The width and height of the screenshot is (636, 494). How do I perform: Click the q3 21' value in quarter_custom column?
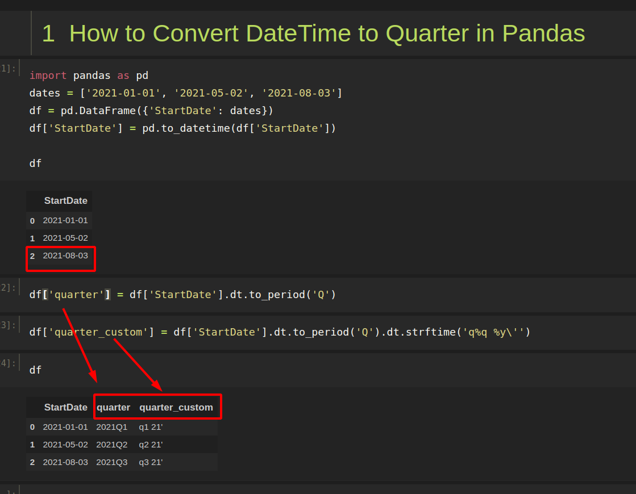click(x=151, y=462)
